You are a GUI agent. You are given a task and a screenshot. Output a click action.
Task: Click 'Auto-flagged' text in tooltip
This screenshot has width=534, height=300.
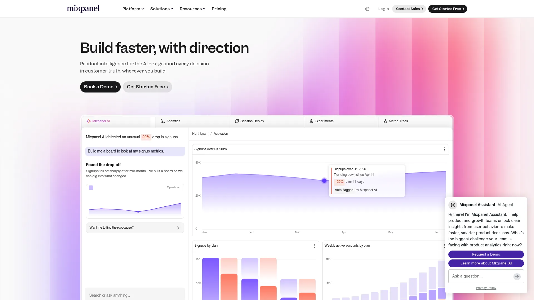click(x=344, y=190)
